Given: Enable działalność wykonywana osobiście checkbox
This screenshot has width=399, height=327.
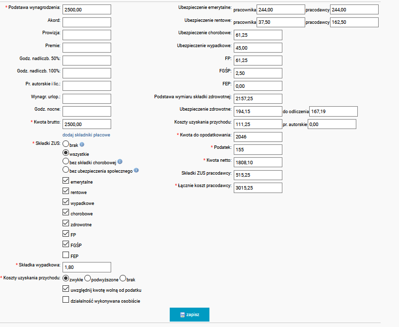Looking at the screenshot, I should [66, 300].
